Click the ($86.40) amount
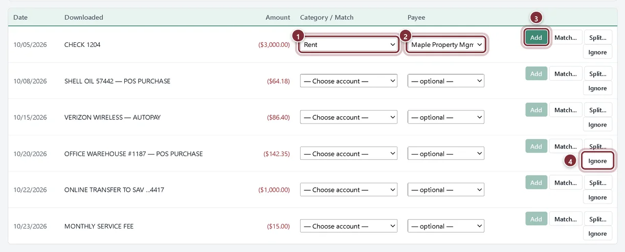The height and width of the screenshot is (252, 625). tap(279, 117)
